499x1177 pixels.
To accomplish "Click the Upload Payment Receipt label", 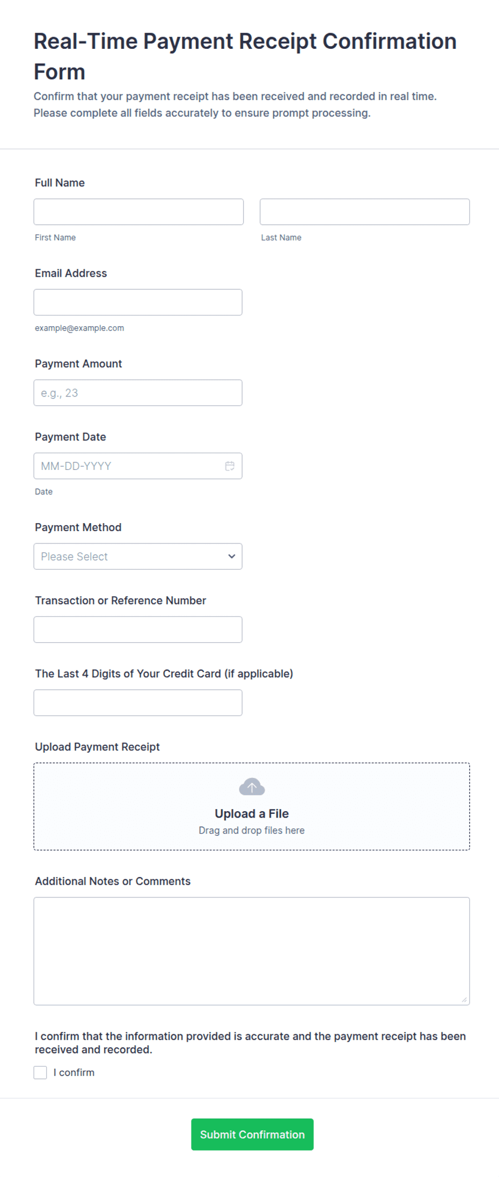I will click(97, 747).
